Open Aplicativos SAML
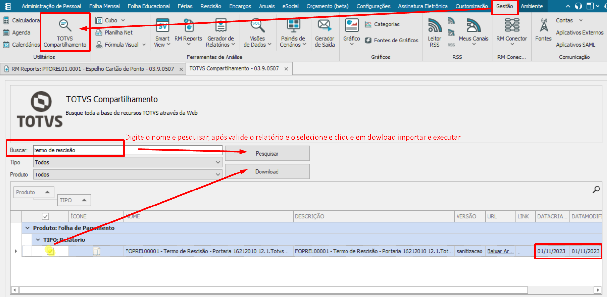 coord(575,45)
